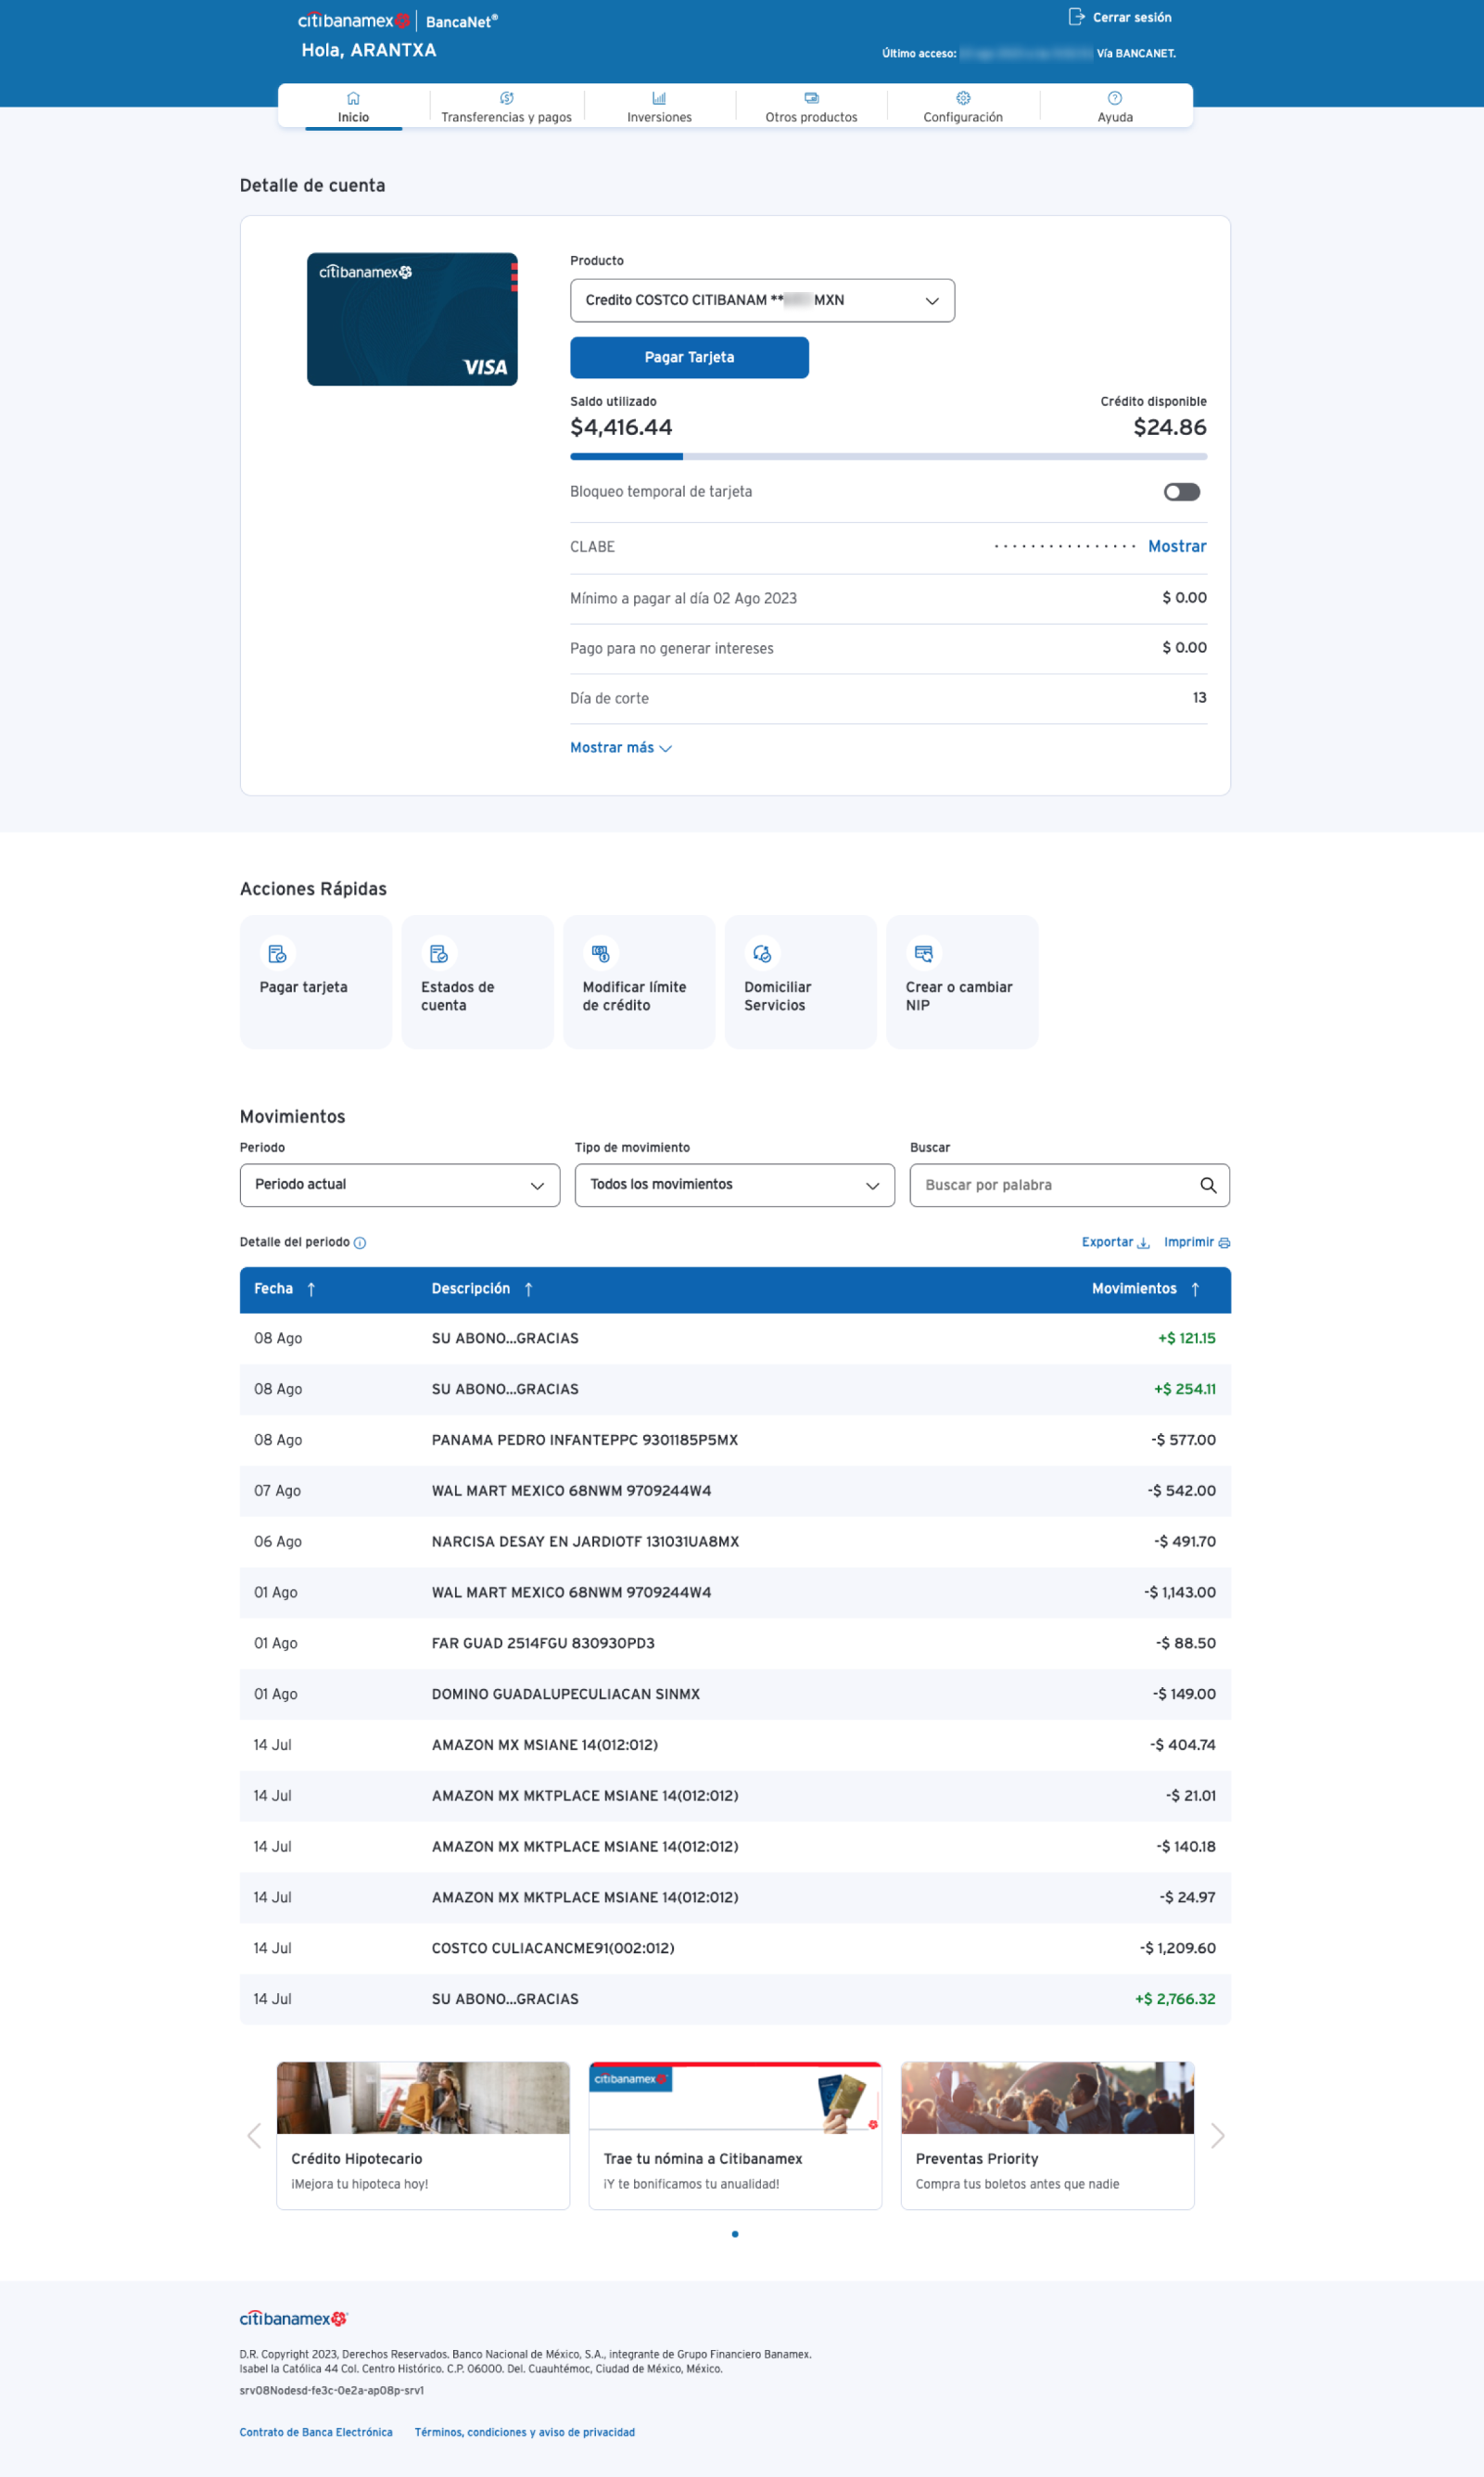Click Modificar límite de crédito icon
This screenshot has height=2477, width=1484.
pyautogui.click(x=600, y=953)
